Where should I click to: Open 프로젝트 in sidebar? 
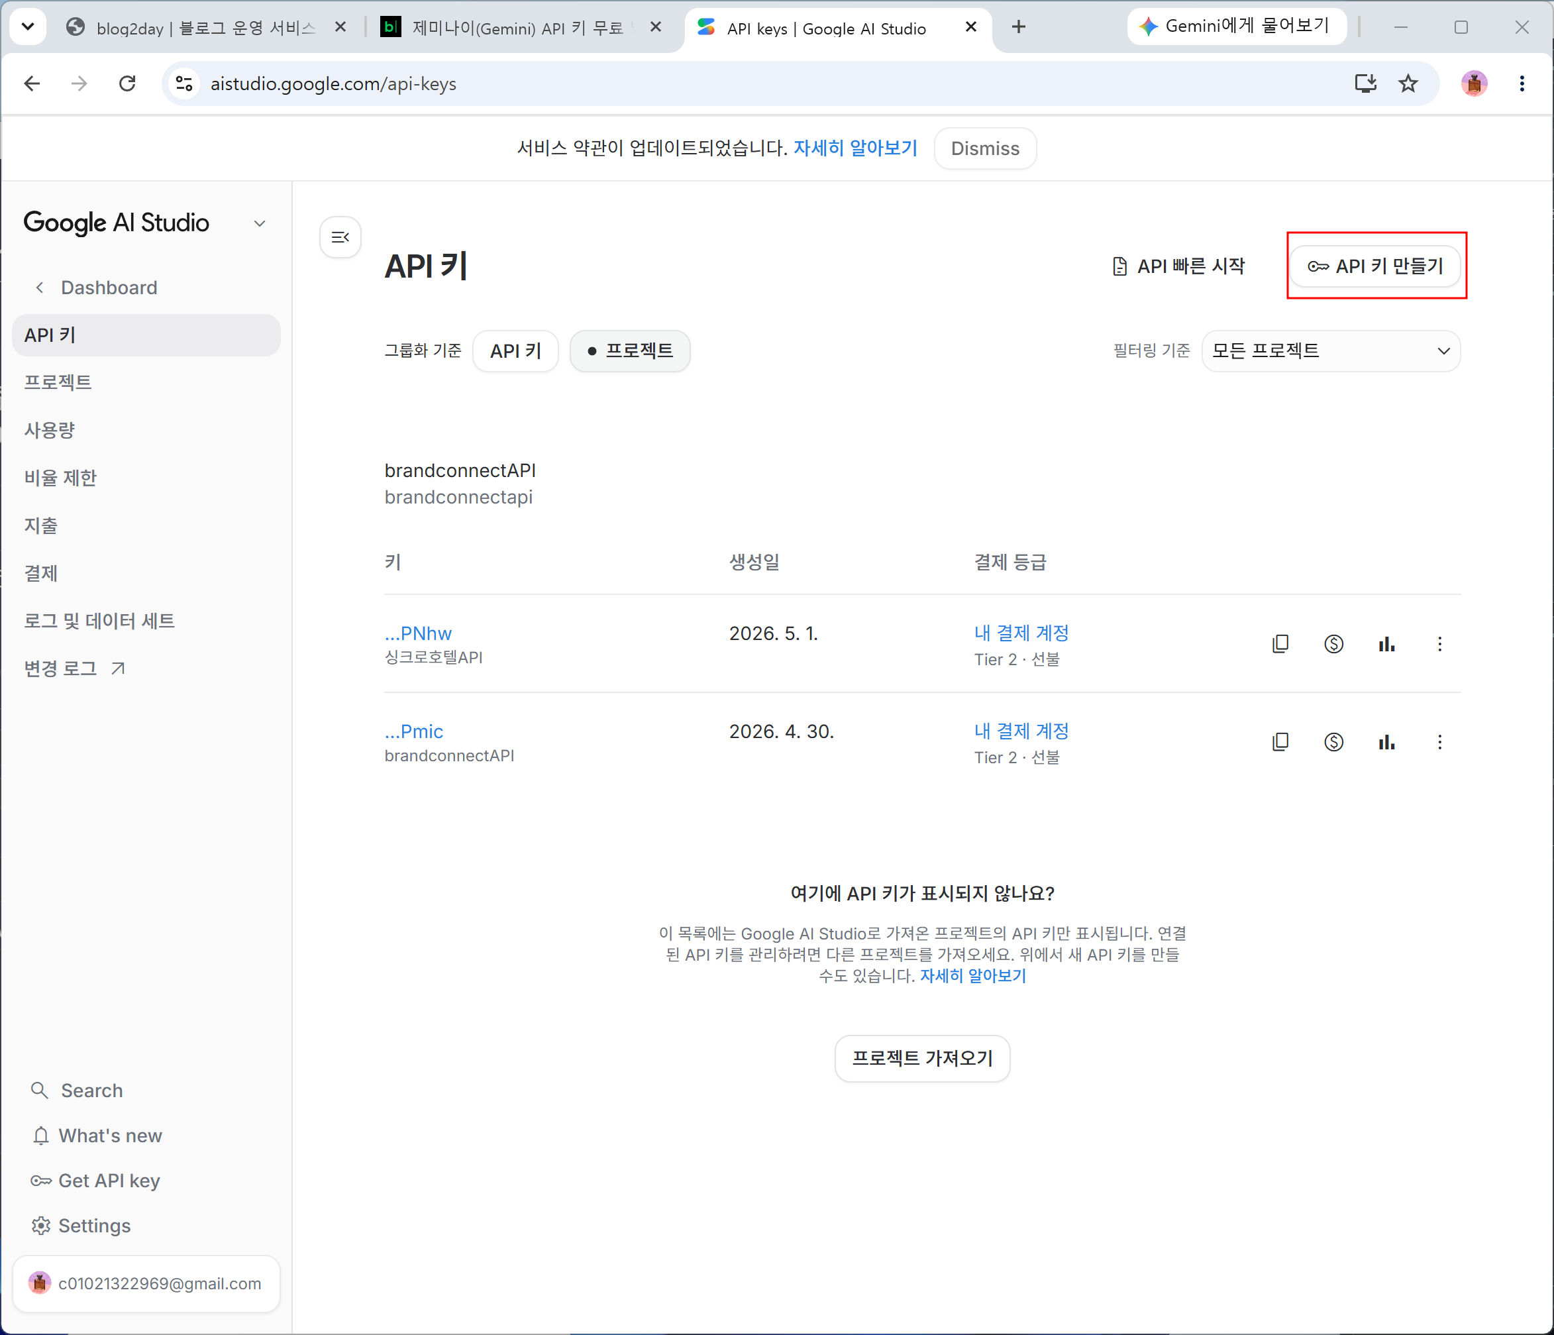(x=58, y=382)
